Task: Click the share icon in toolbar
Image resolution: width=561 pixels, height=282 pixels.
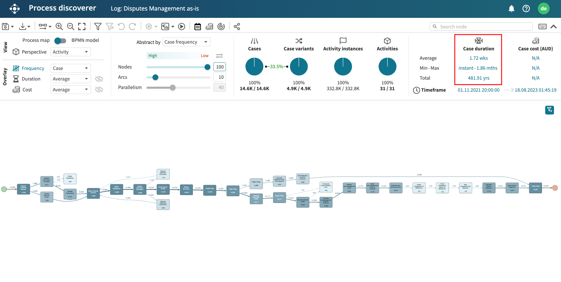Action: point(237,27)
